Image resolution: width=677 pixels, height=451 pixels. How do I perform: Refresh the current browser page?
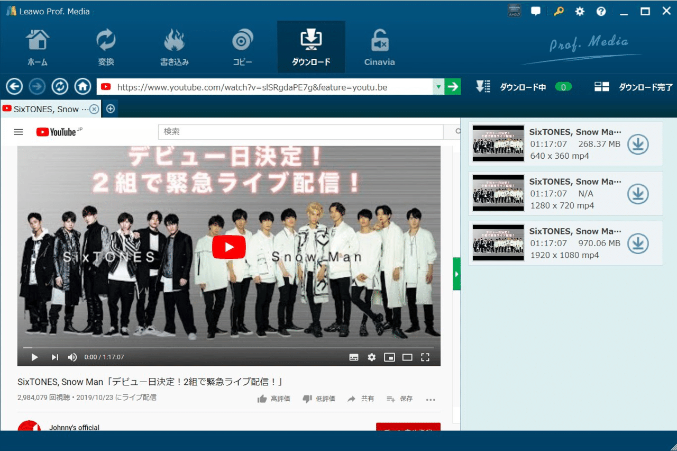pyautogui.click(x=60, y=86)
